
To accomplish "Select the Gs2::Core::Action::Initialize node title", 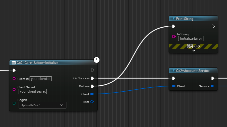I will point(37,63).
